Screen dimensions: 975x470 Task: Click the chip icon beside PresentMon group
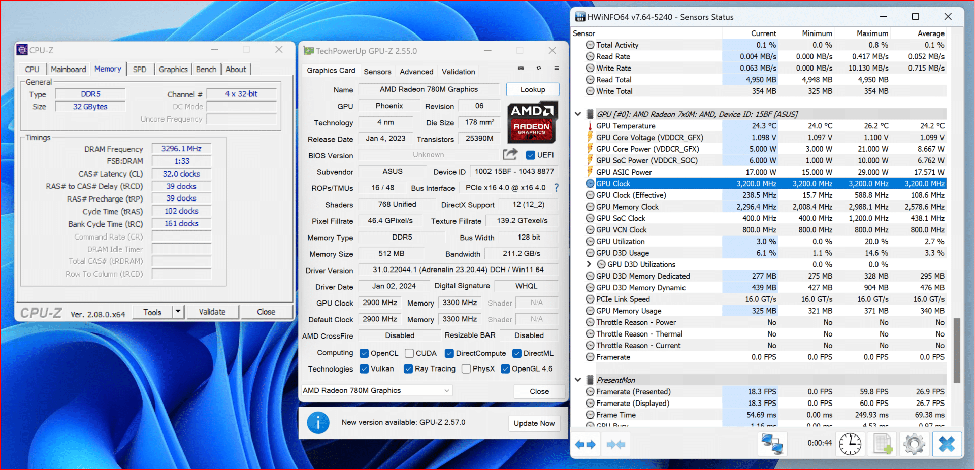[x=590, y=380]
